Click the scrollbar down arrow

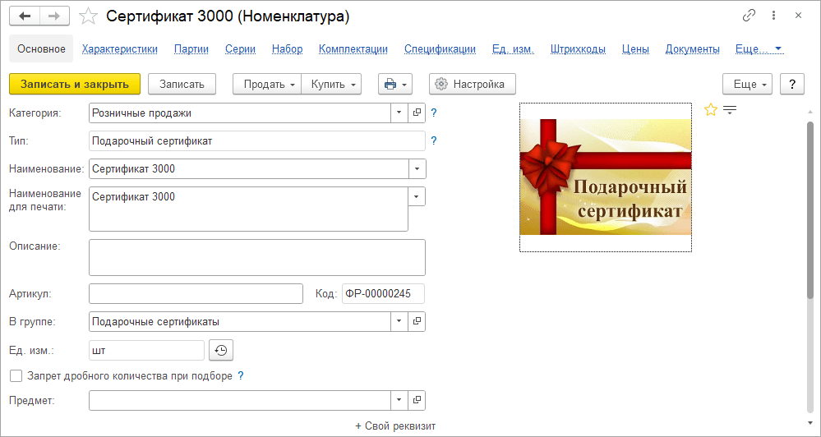pyautogui.click(x=810, y=422)
